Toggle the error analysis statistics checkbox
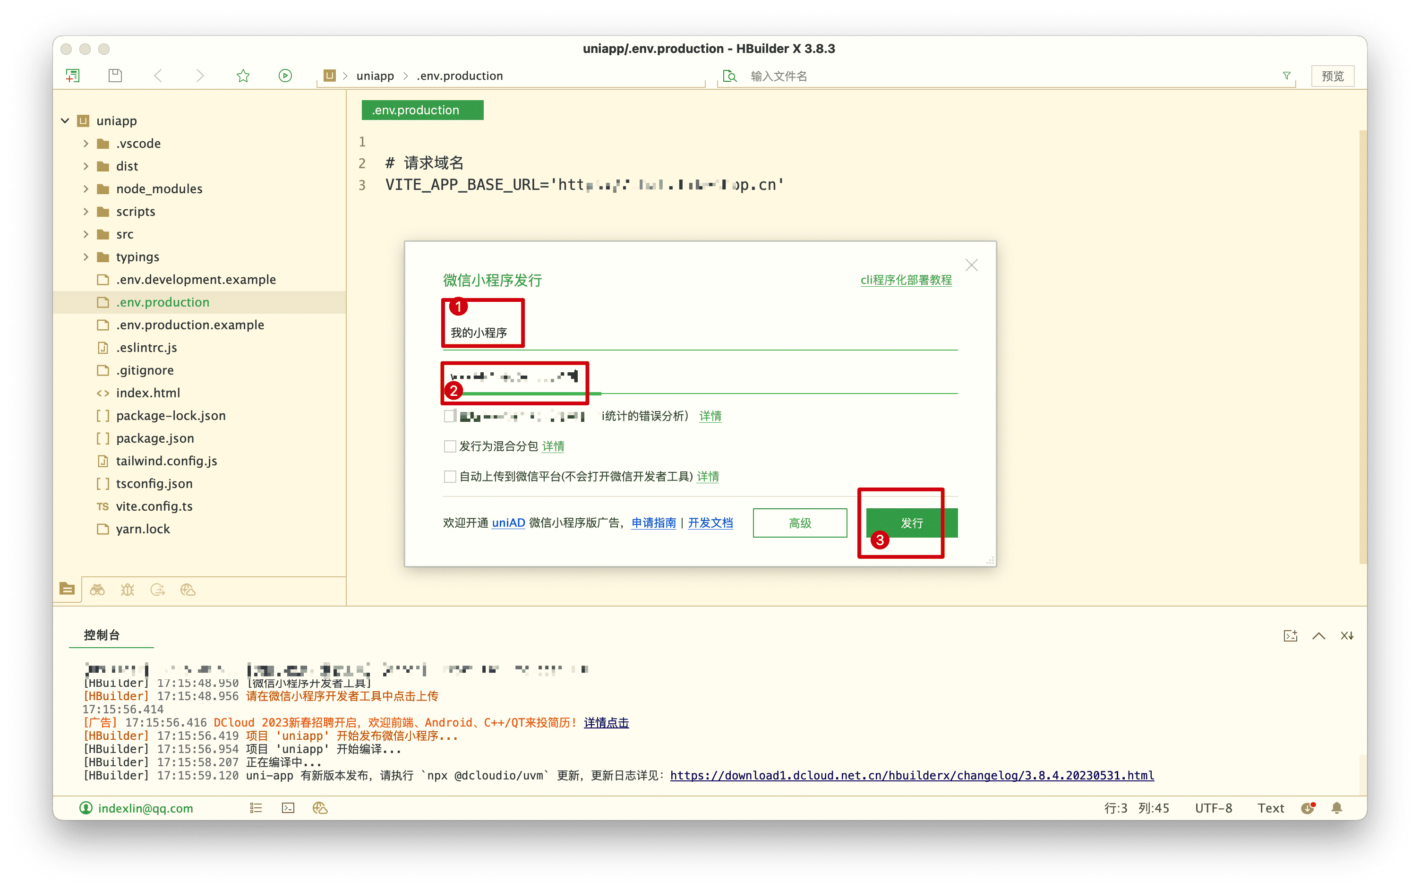This screenshot has height=890, width=1420. pos(450,416)
